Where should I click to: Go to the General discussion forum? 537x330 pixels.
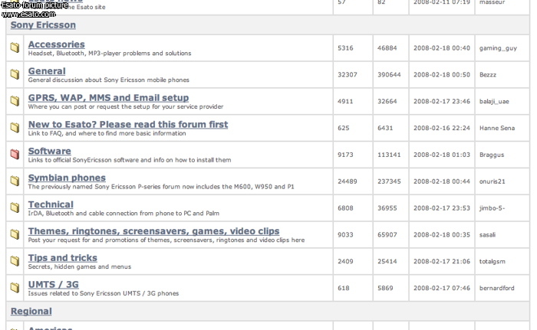click(x=47, y=71)
